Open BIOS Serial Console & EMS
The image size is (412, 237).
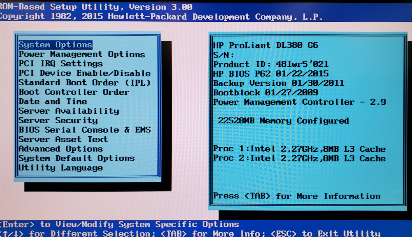84,130
